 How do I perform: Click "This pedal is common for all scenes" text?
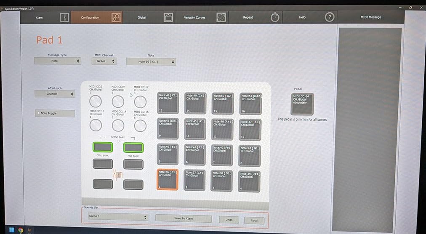tap(302, 119)
